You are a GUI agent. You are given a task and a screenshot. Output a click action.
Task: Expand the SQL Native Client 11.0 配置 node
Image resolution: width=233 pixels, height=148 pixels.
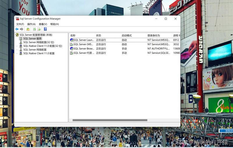click(x=17, y=54)
